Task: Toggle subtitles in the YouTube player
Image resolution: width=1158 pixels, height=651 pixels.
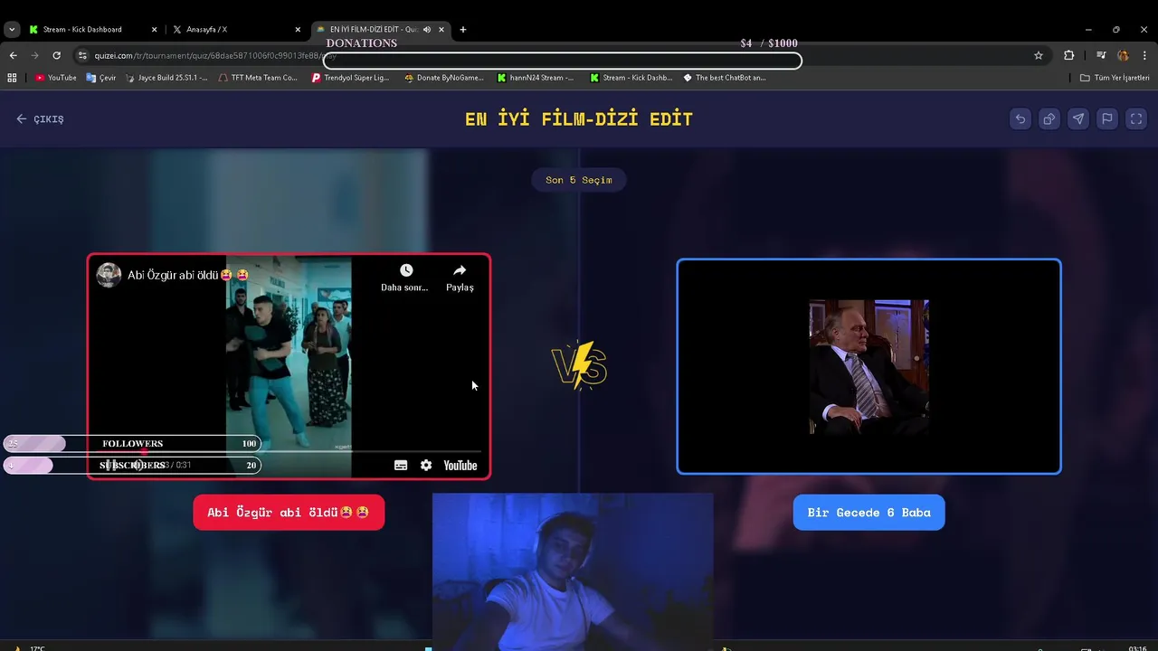Action: point(401,466)
